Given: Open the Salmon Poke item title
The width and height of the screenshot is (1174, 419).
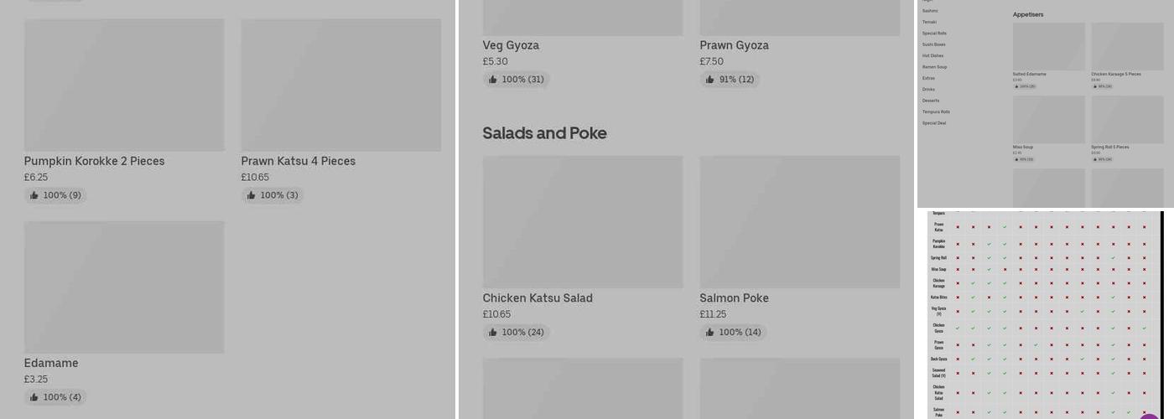Looking at the screenshot, I should (734, 298).
